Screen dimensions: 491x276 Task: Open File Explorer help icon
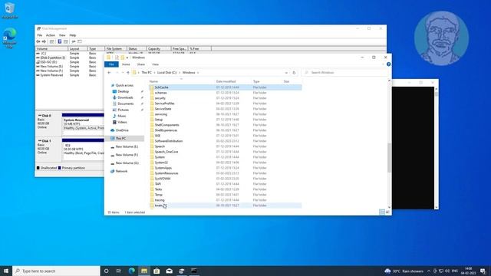(x=388, y=64)
